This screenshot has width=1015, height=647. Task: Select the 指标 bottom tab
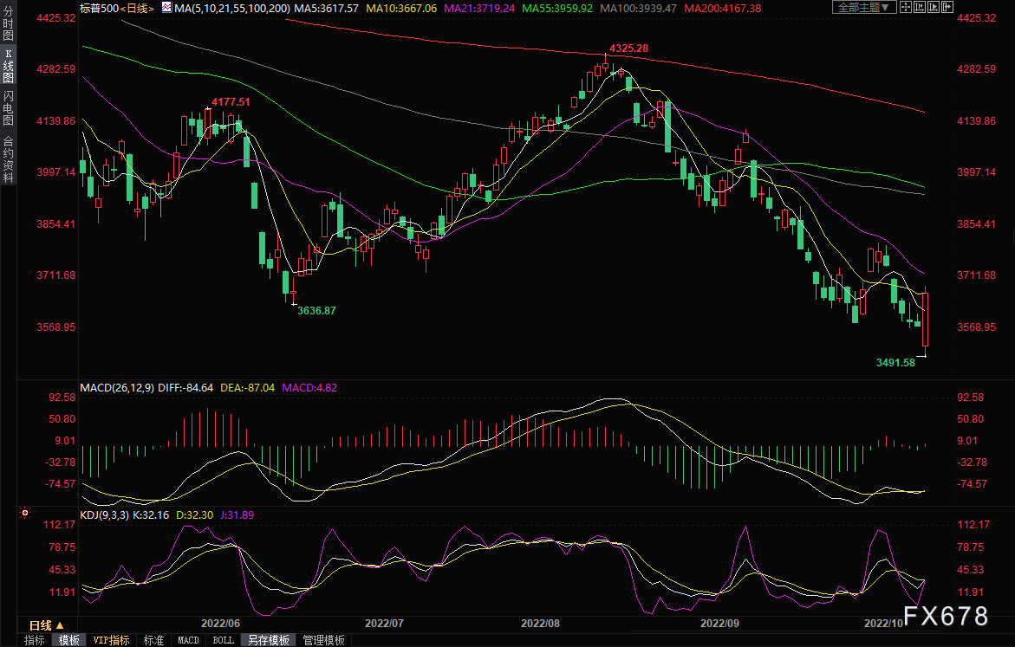[35, 640]
